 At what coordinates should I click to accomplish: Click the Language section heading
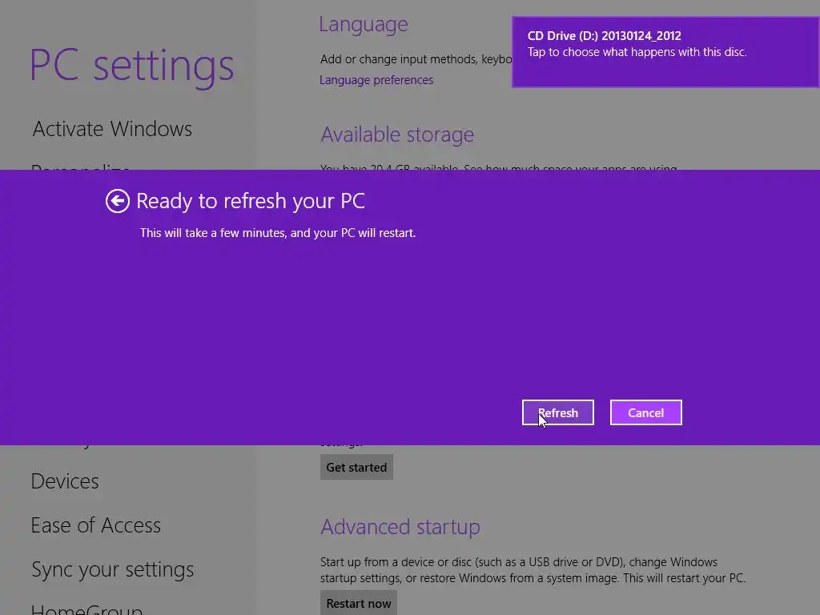click(364, 24)
